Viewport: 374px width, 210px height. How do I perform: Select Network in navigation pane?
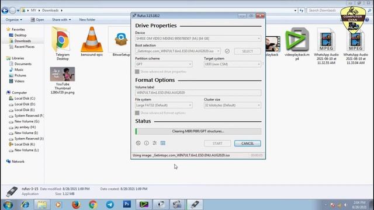(18, 162)
